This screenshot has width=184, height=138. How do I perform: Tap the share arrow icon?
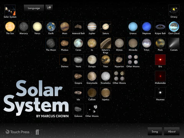49,8
